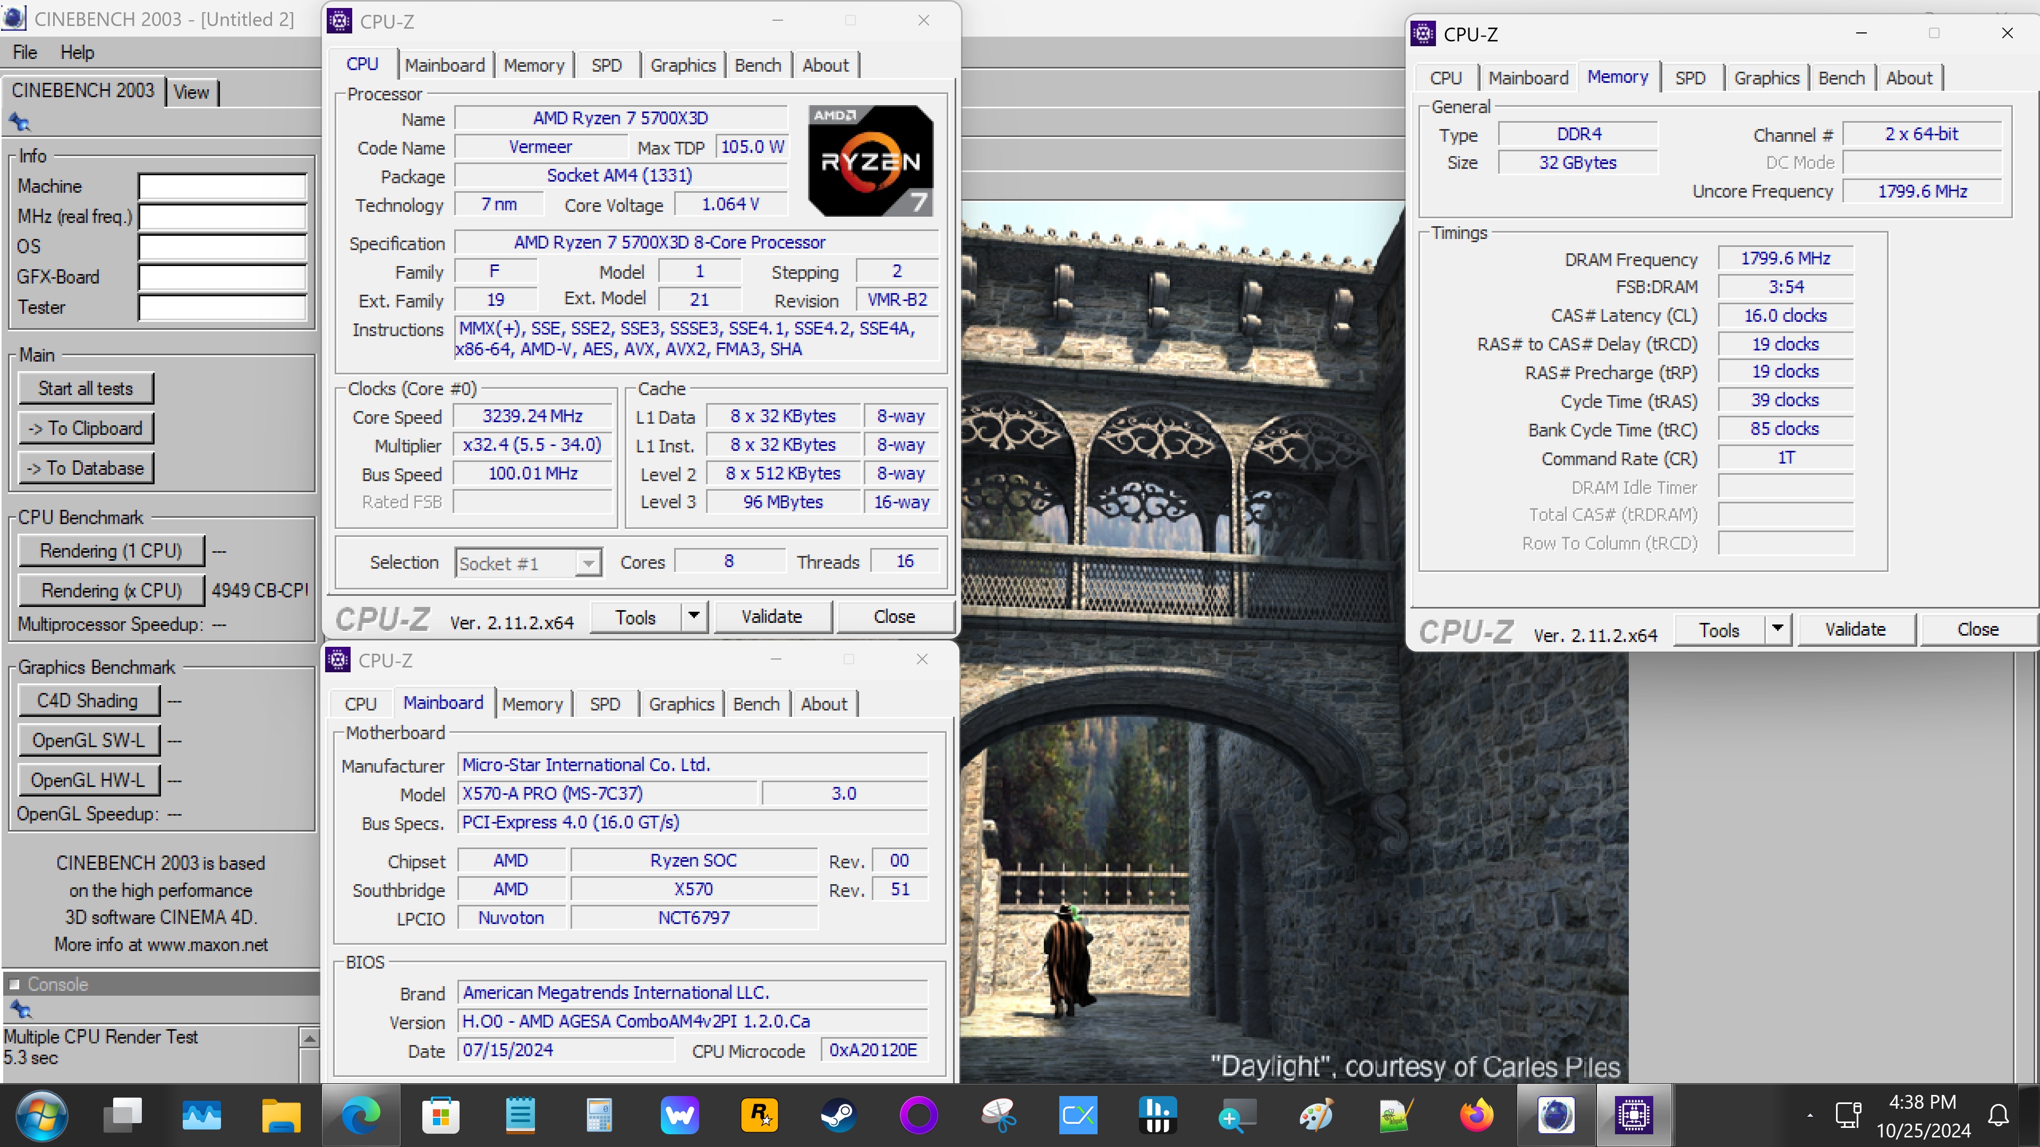Screen dimensions: 2040x1147
Task: Open the purple ring app icon
Action: point(919,1115)
